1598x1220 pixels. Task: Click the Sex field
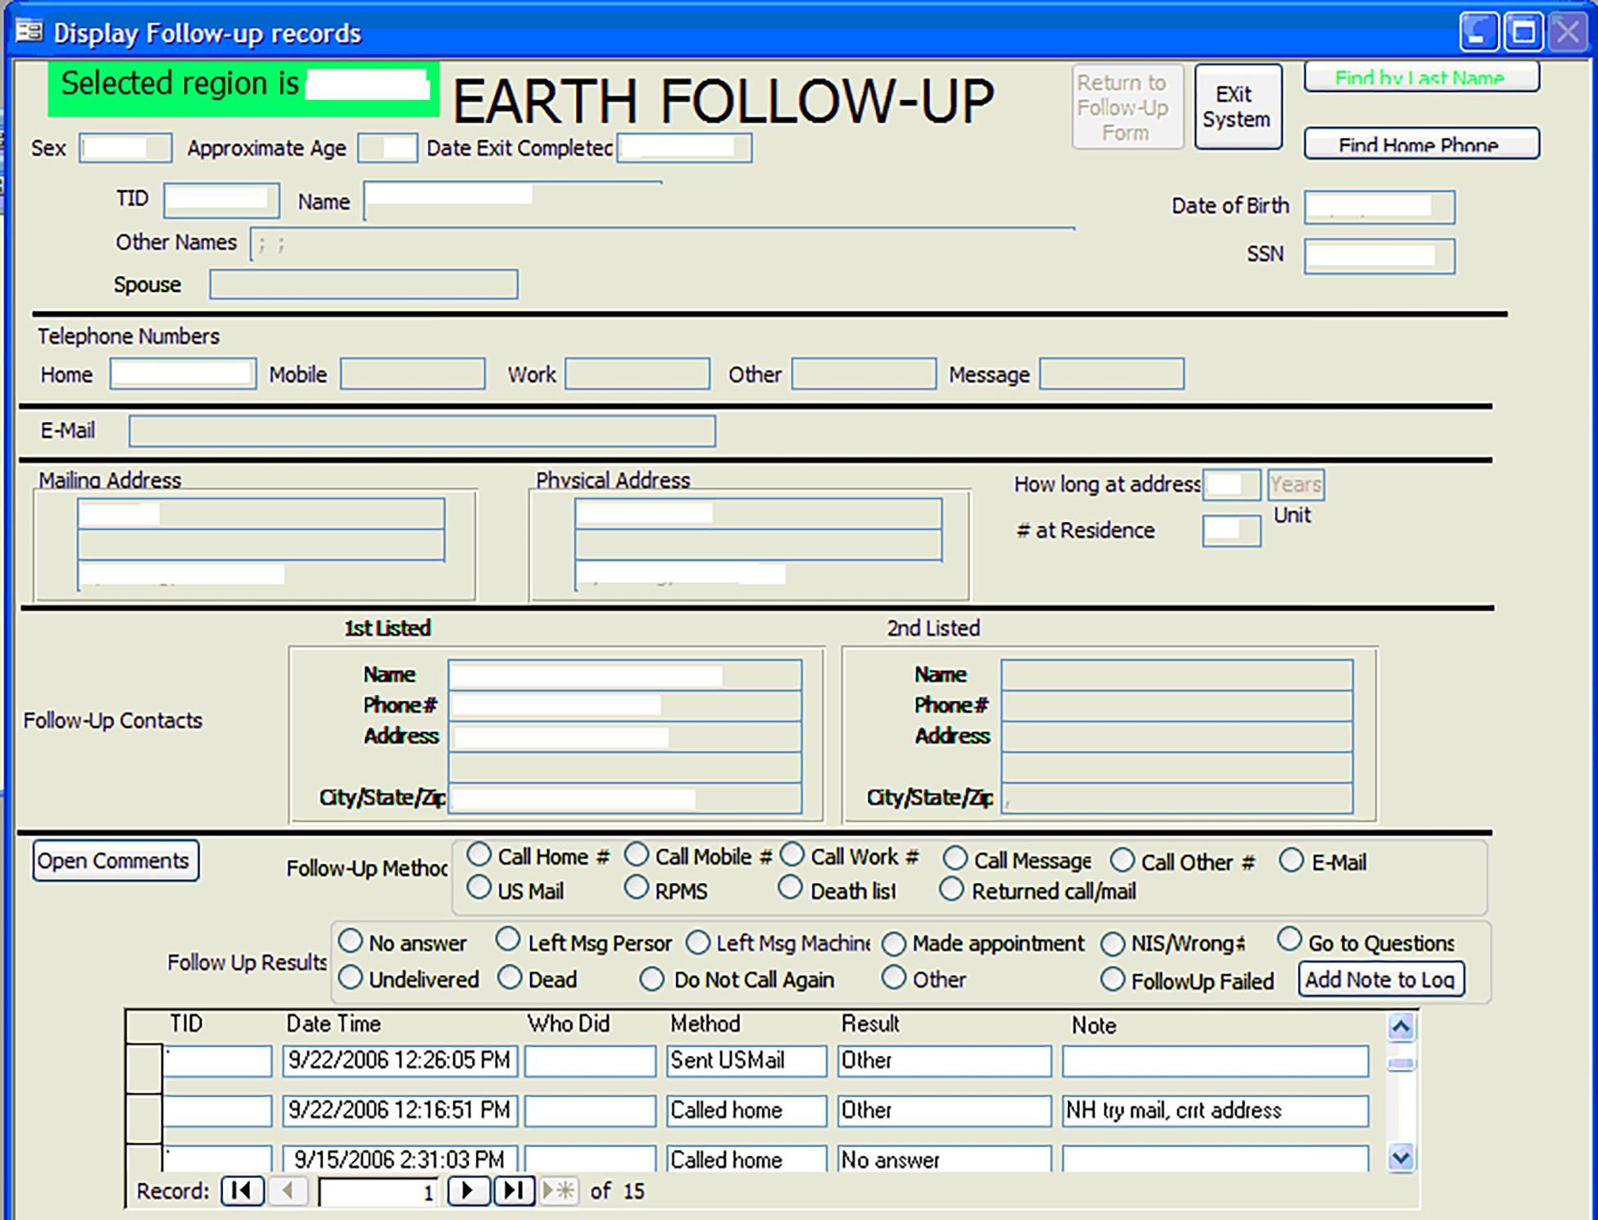125,148
